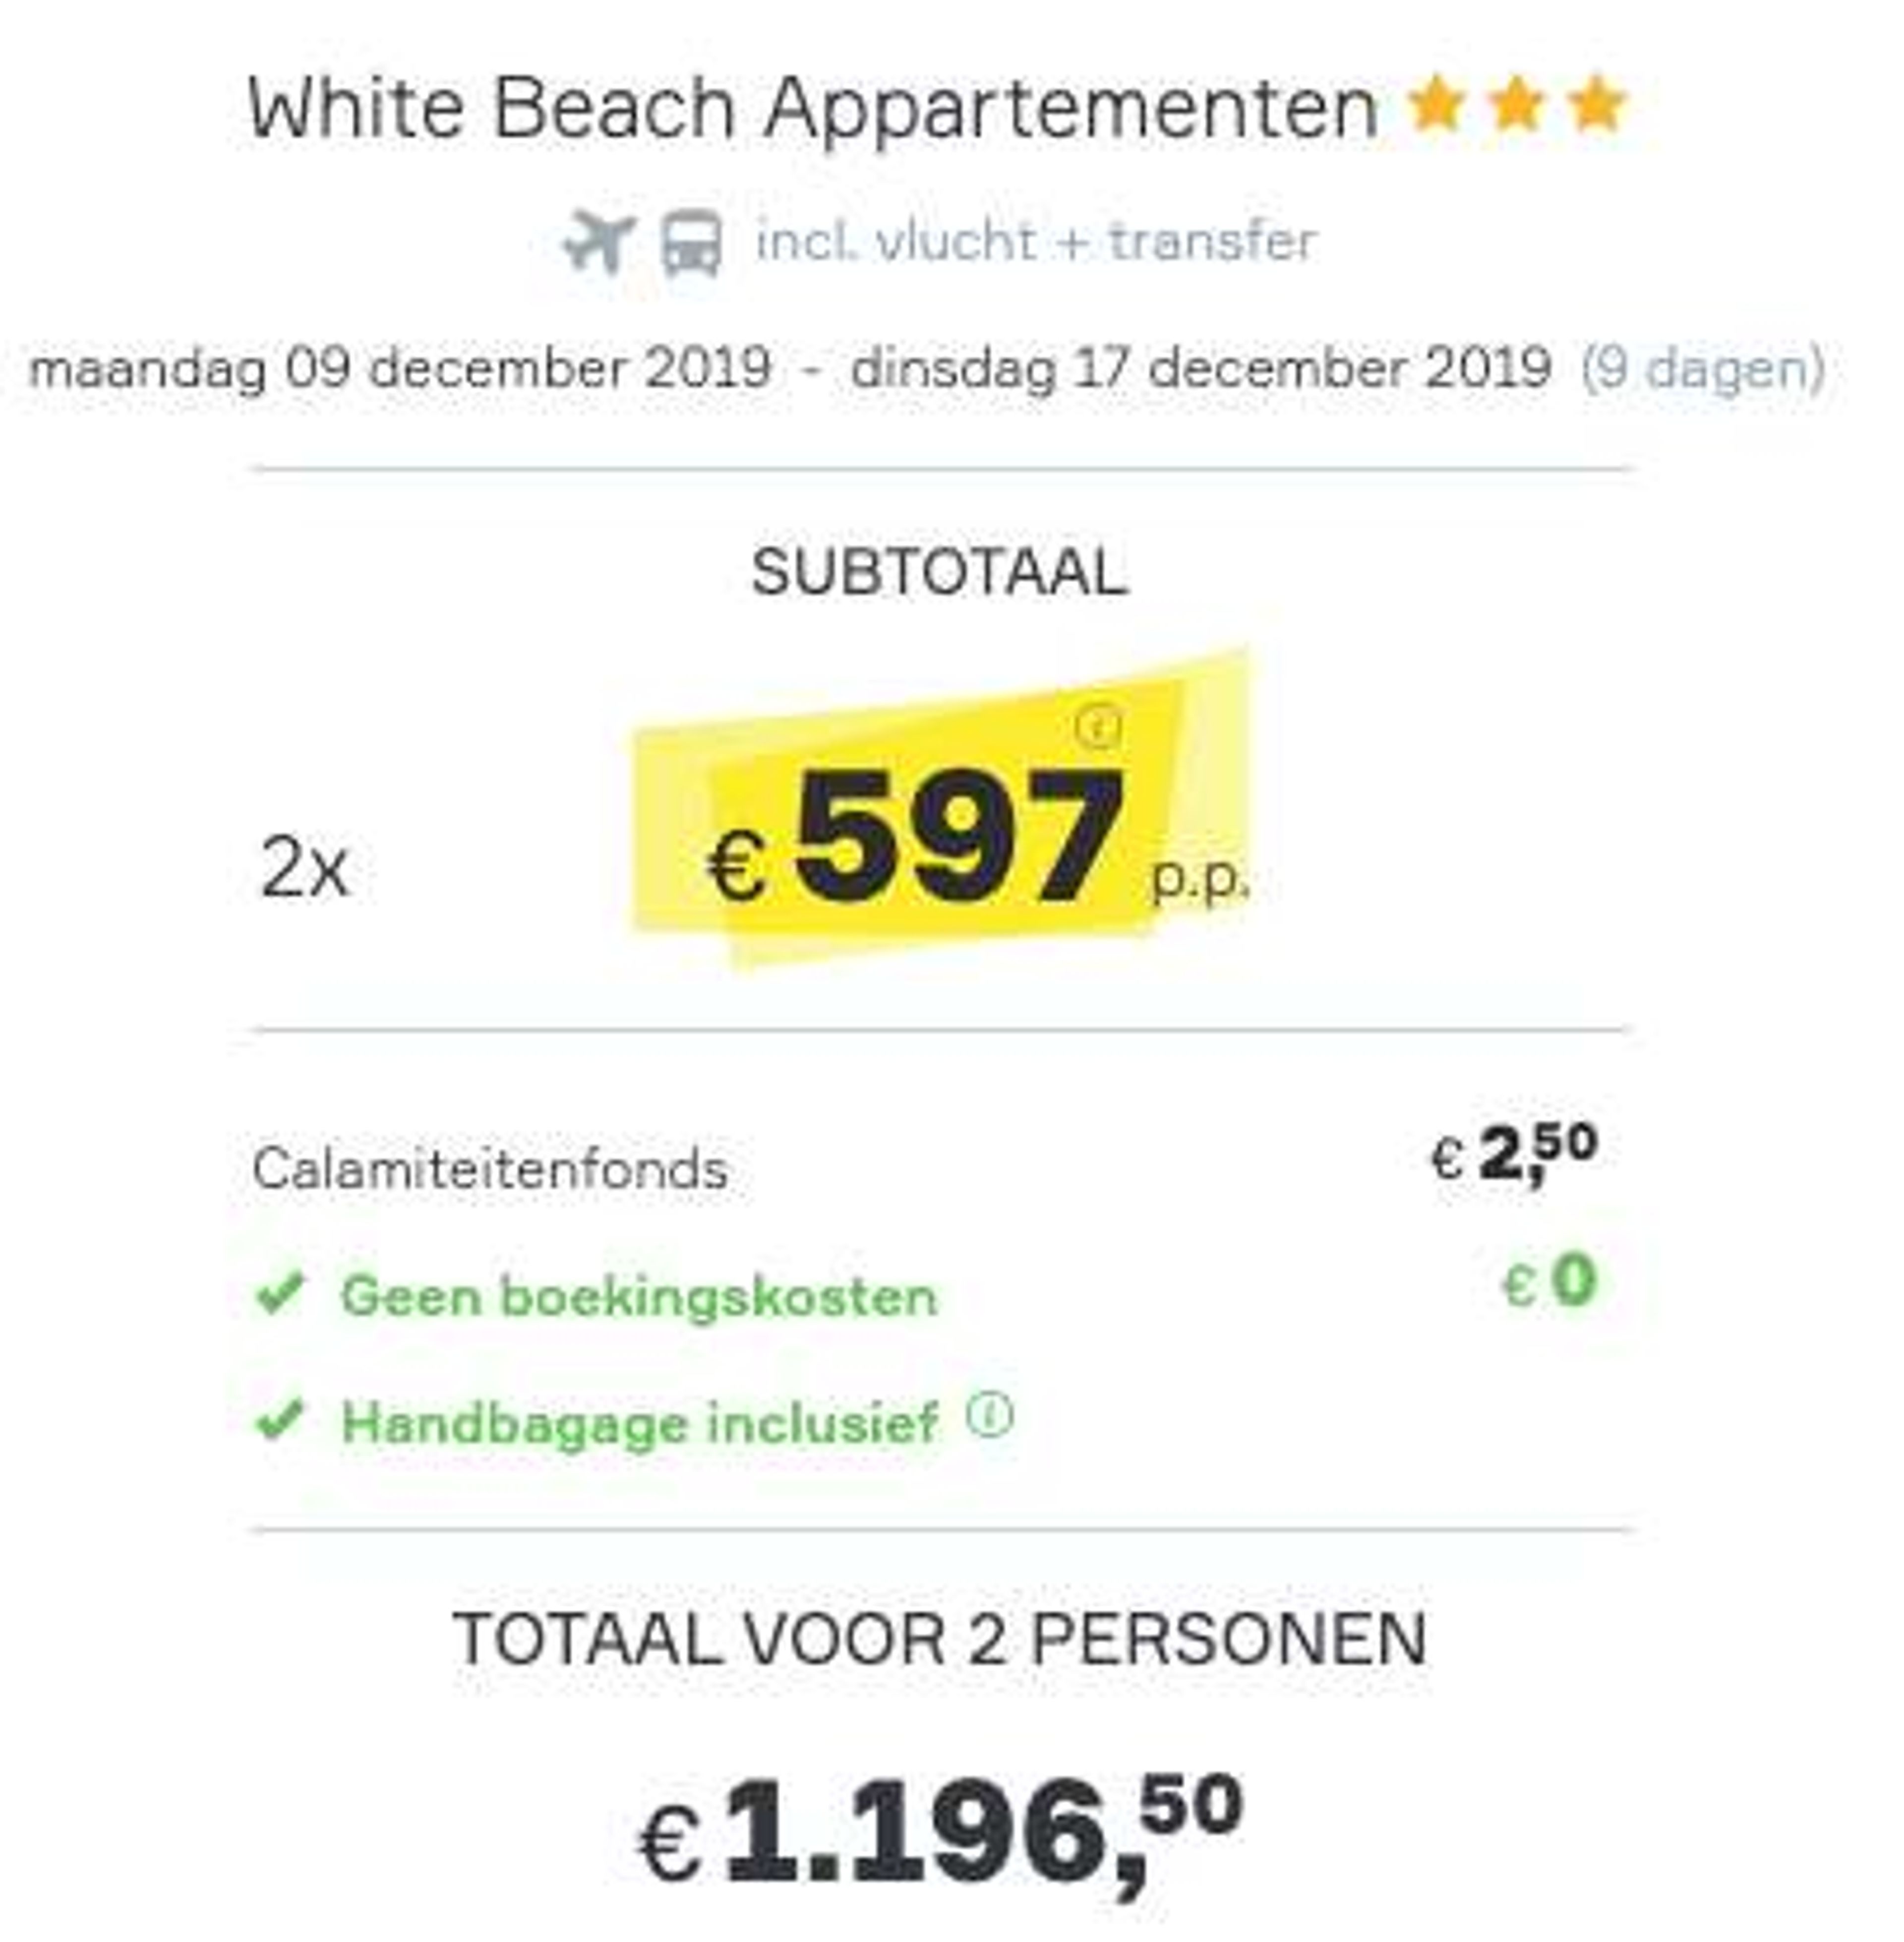1904x1942 pixels.
Task: Click the Calamiteitenfonds label
Action: pyautogui.click(x=490, y=1168)
